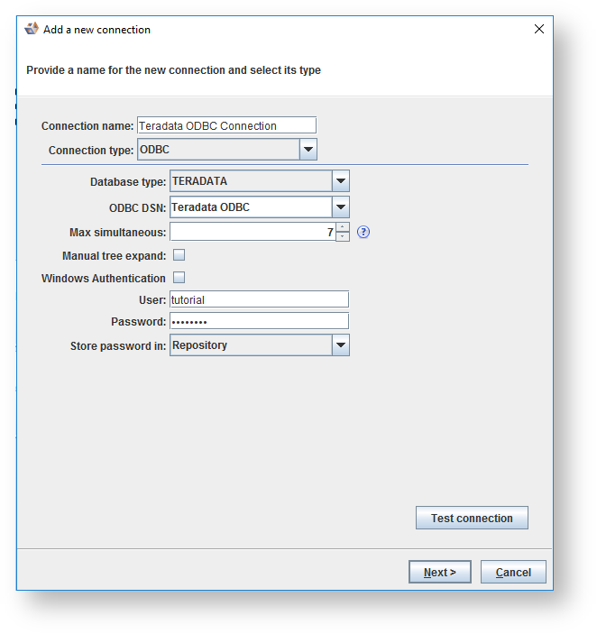Toggle the Windows Authentication checkbox
The image size is (597, 634).
(179, 278)
